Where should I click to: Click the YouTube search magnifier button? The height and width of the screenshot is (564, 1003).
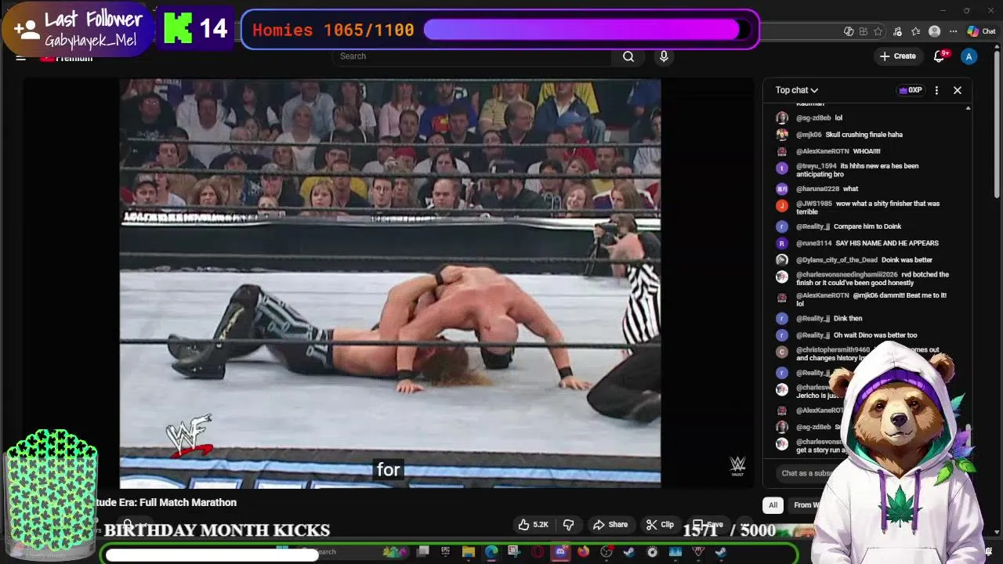(628, 56)
